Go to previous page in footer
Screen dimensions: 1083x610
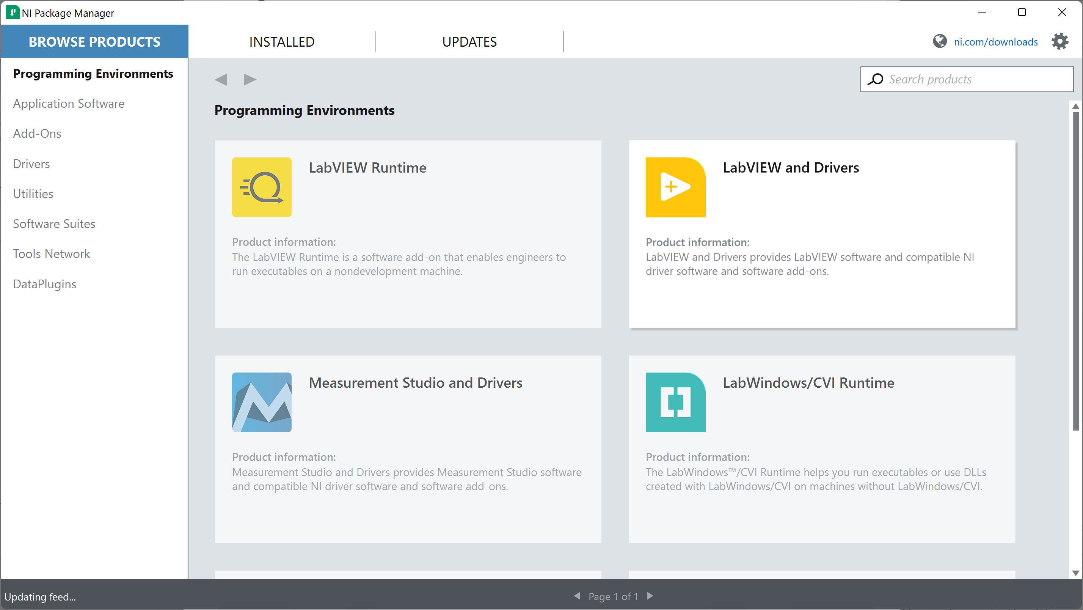tap(577, 596)
